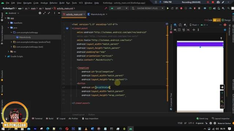Toggle the inspections eye icon in editor
234x131 pixels.
(167, 24)
